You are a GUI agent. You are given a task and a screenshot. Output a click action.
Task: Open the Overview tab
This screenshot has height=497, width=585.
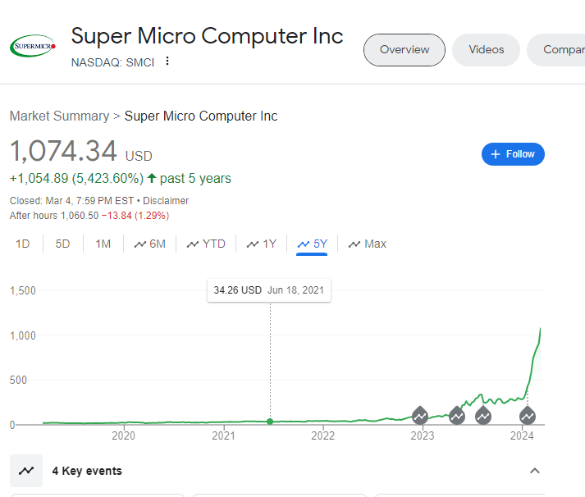(404, 50)
